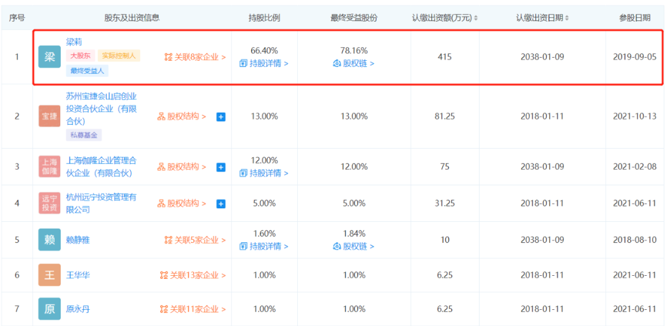Image resolution: width=670 pixels, height=326 pixels.
Task: Select the 2021-10-13 参股日期 cell
Action: [x=635, y=117]
